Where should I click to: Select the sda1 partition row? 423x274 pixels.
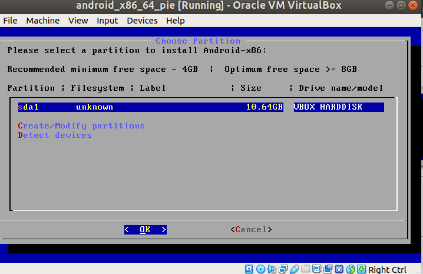pyautogui.click(x=201, y=107)
